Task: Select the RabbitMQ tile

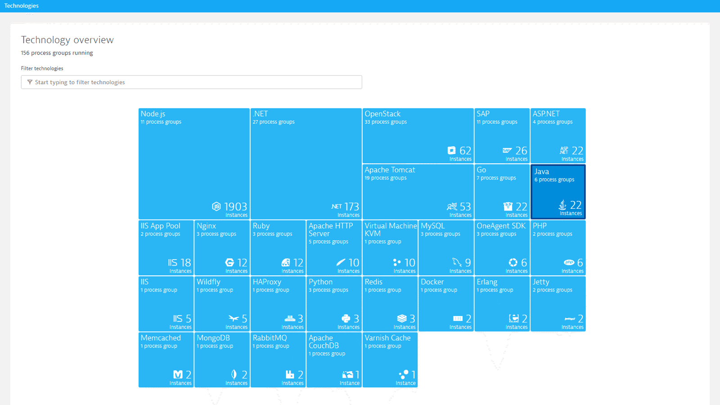Action: tap(278, 360)
